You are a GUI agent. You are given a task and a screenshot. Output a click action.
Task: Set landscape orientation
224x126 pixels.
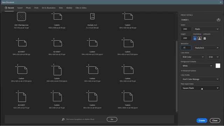tap(199, 38)
